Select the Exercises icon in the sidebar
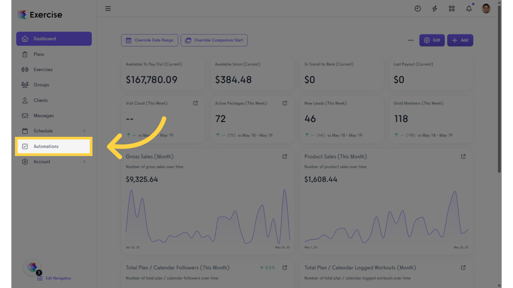Image resolution: width=513 pixels, height=288 pixels. point(25,69)
